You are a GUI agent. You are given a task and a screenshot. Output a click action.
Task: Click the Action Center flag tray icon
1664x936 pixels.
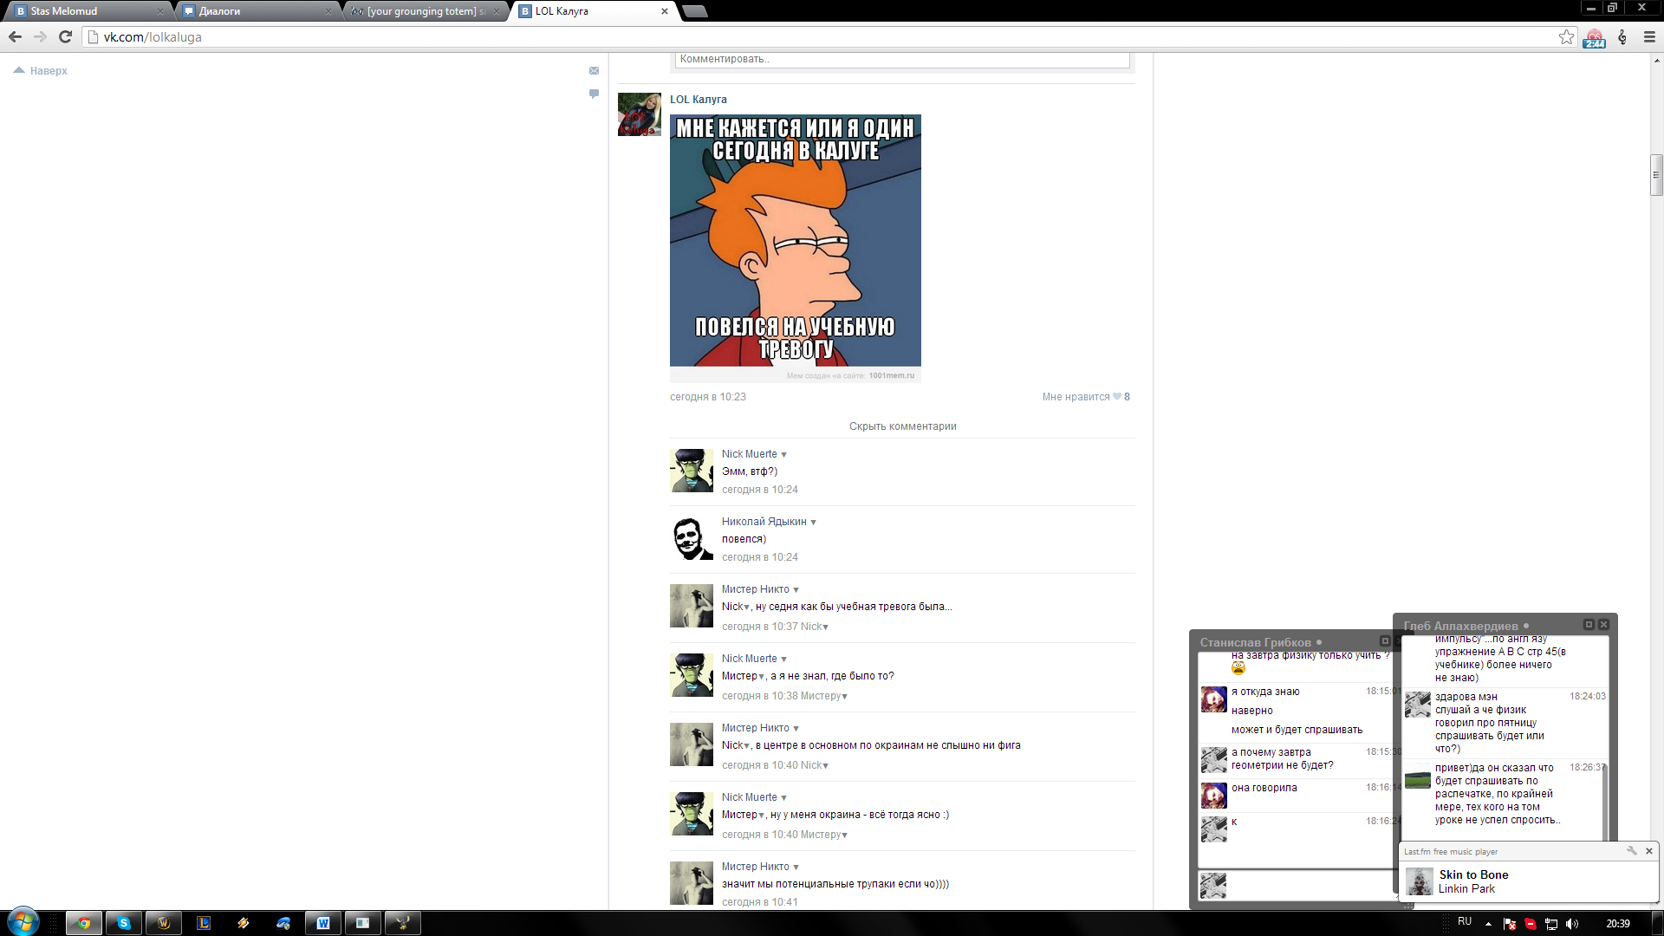click(1510, 924)
